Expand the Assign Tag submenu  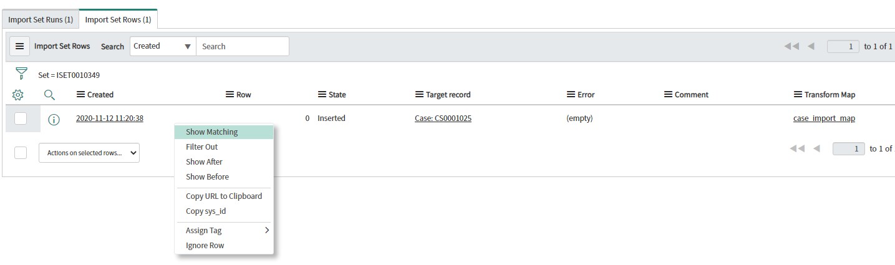click(224, 231)
